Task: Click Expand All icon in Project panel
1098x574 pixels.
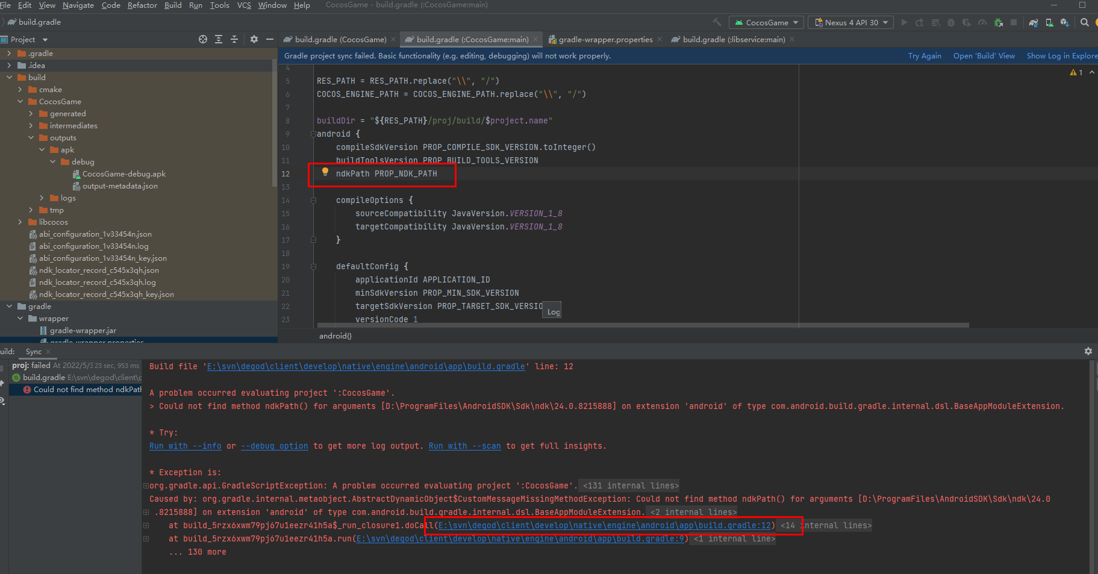Action: click(219, 39)
